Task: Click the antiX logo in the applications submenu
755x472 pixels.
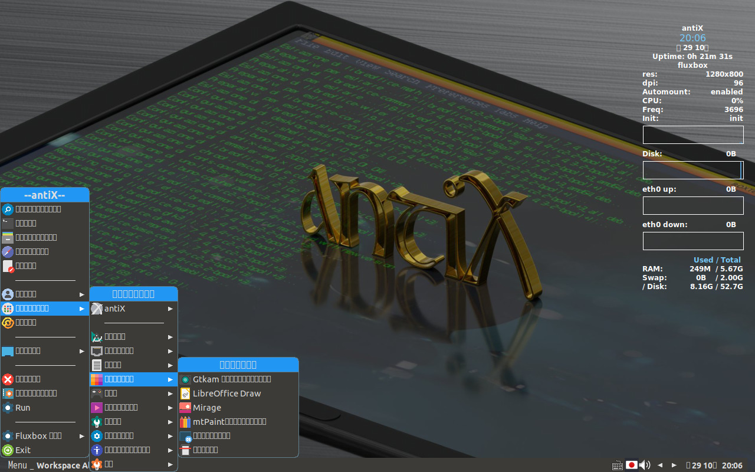Action: tap(97, 309)
